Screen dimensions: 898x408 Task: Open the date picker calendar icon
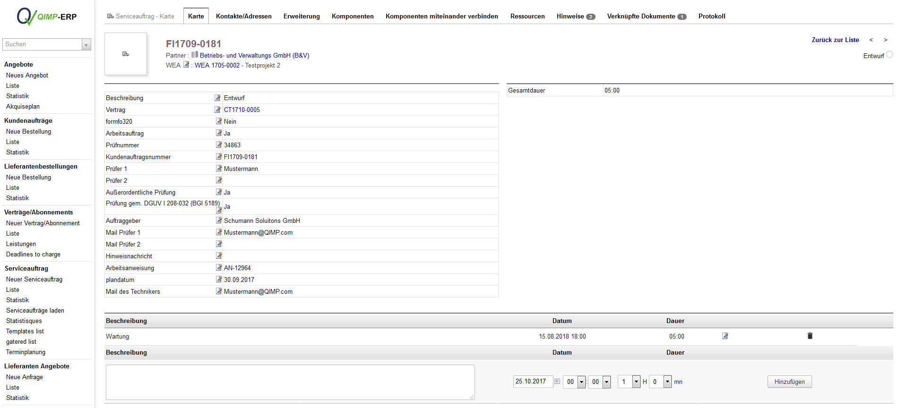557,382
